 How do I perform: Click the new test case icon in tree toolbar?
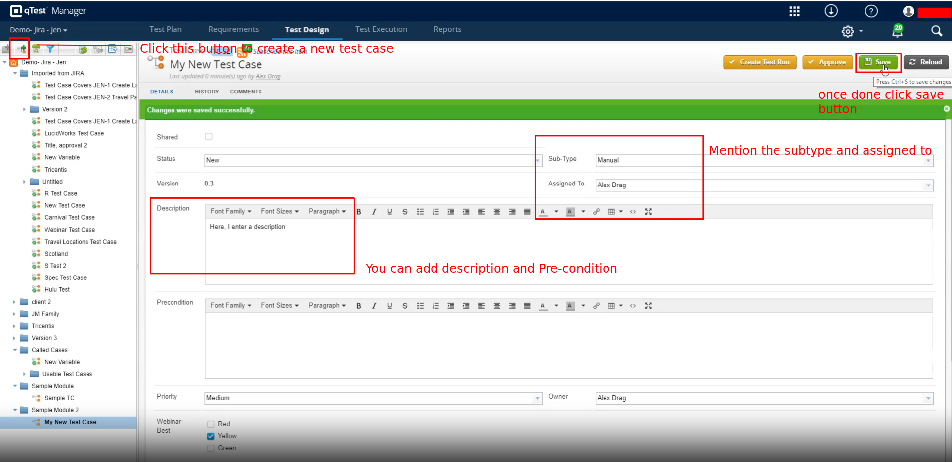[22, 49]
